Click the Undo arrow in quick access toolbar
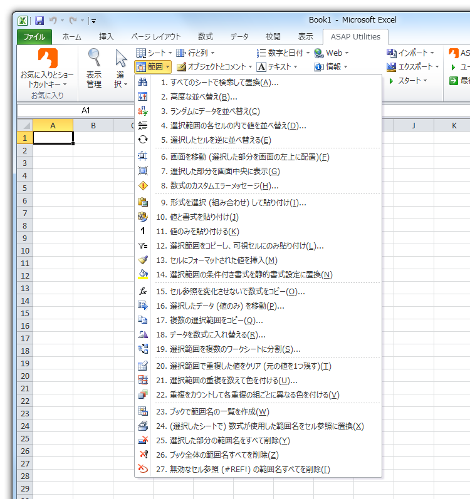This screenshot has height=499, width=470. (x=53, y=21)
